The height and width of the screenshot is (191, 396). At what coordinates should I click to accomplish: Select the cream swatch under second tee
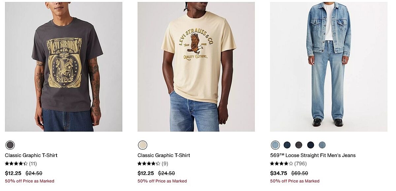tap(143, 145)
